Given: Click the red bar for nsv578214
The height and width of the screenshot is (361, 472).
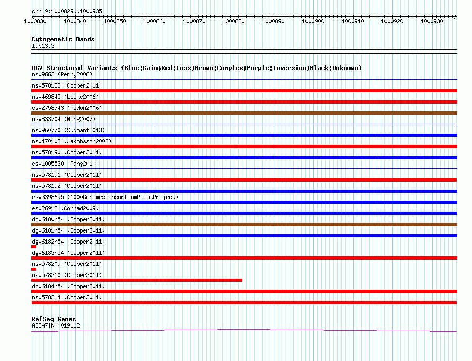Looking at the screenshot, I should 244,303.
